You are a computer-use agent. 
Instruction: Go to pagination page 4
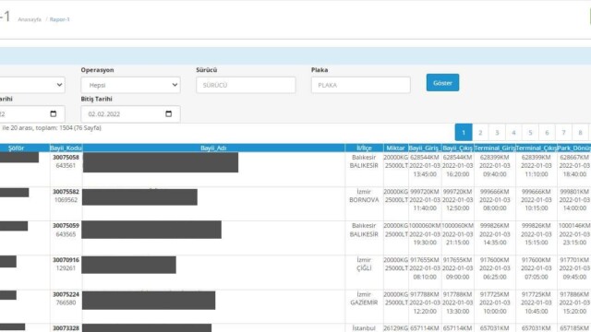(513, 133)
